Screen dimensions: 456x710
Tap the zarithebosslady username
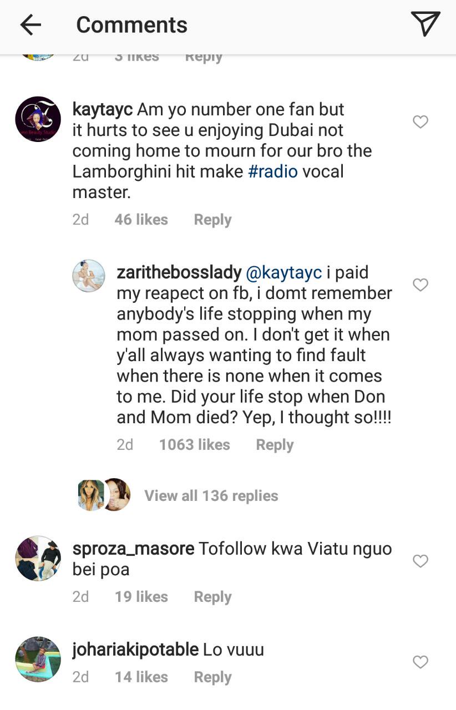click(x=179, y=272)
